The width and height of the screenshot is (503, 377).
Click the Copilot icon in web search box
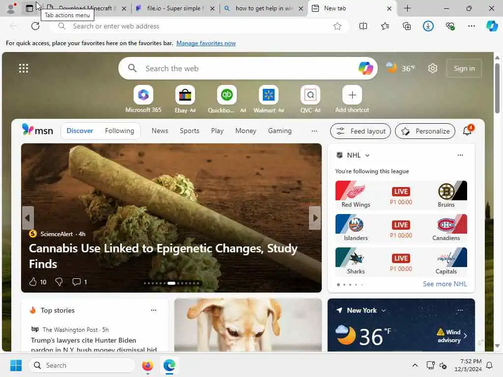365,68
